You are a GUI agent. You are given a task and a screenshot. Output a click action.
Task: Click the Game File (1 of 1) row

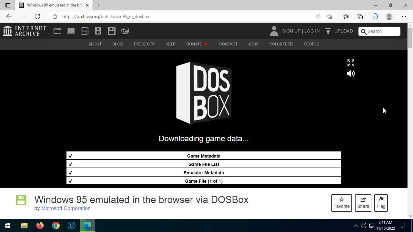click(x=204, y=181)
